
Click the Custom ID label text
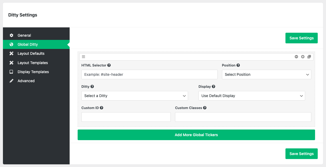[90, 108]
